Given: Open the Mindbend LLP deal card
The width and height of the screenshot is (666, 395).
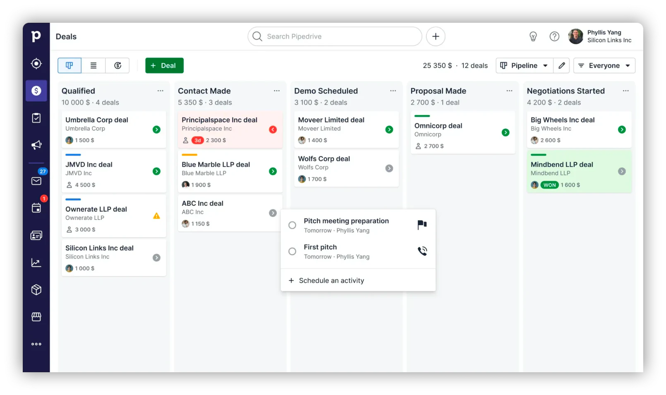Looking at the screenshot, I should click(579, 171).
